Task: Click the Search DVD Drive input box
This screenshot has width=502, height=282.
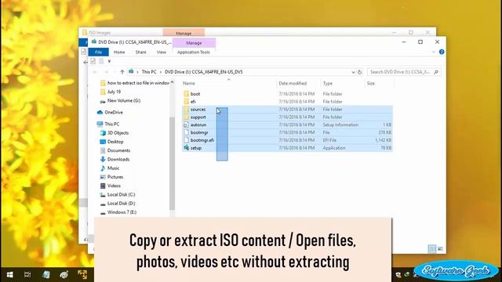Action: tap(404, 72)
